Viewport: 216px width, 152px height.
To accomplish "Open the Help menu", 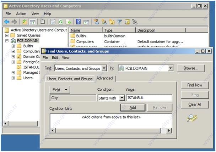I will point(48,14).
